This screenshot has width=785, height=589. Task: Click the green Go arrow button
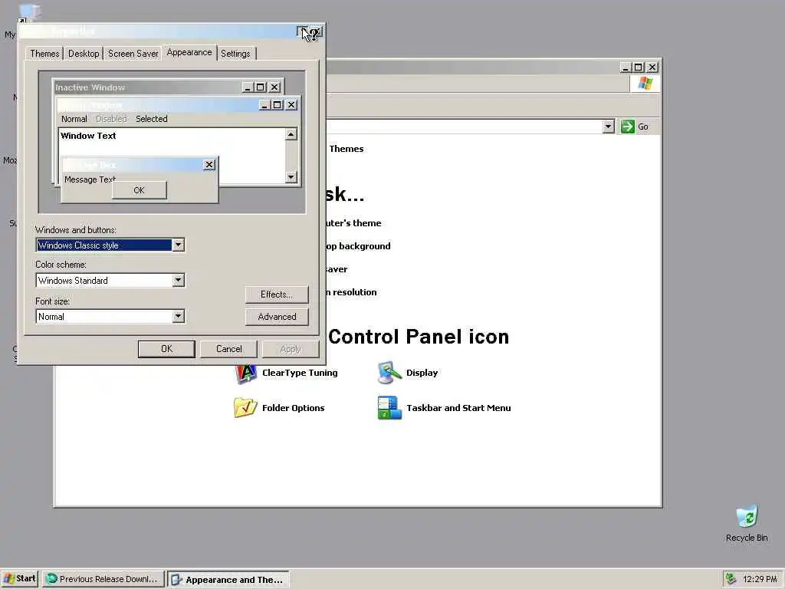(627, 127)
